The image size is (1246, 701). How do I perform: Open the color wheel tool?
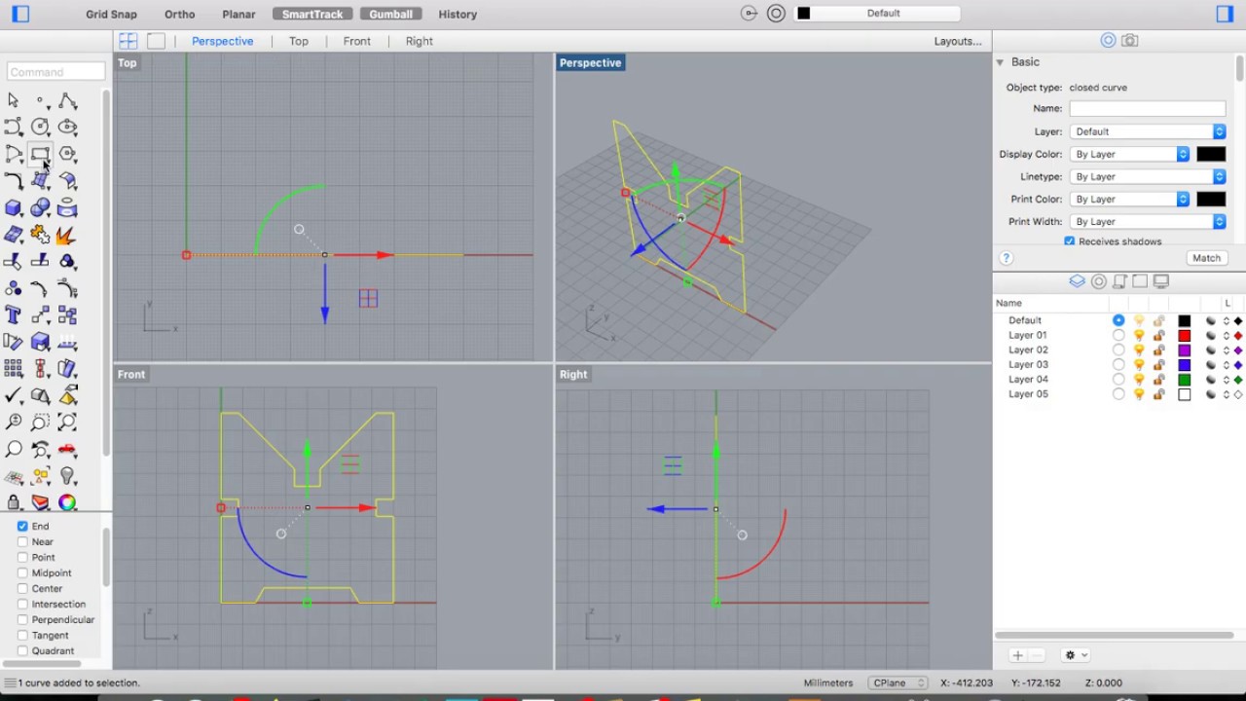67,502
